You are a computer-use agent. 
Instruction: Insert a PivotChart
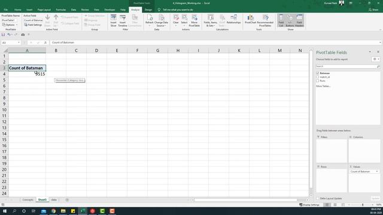(x=250, y=19)
